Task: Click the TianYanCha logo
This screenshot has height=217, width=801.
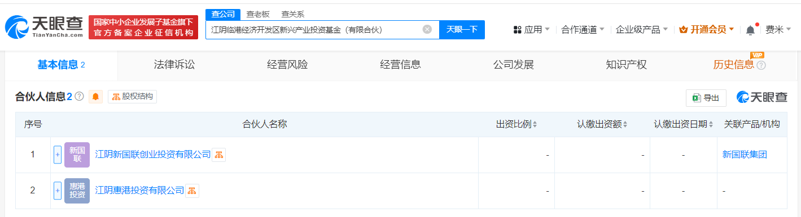Action: [43, 28]
